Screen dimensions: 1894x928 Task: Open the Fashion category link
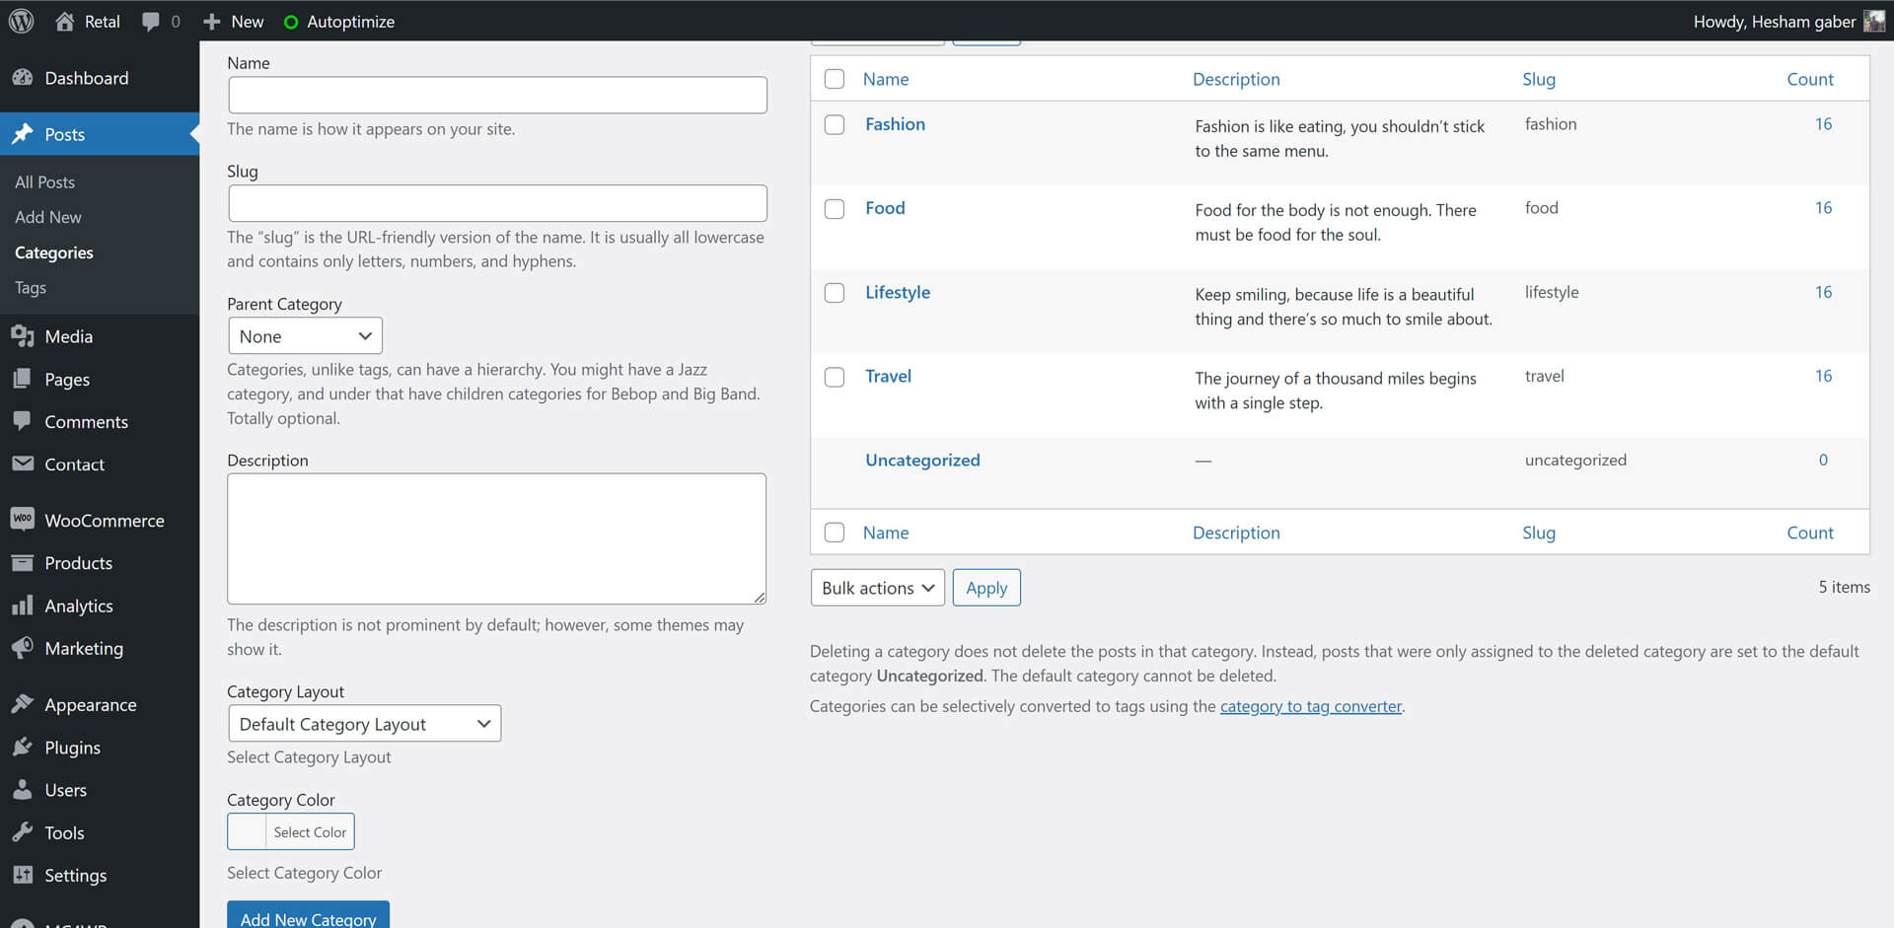895,124
